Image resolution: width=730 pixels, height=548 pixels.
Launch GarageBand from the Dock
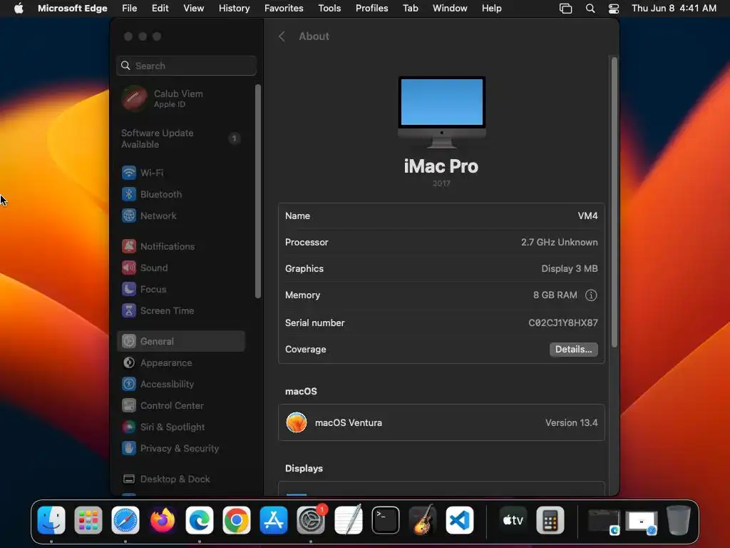coord(423,520)
